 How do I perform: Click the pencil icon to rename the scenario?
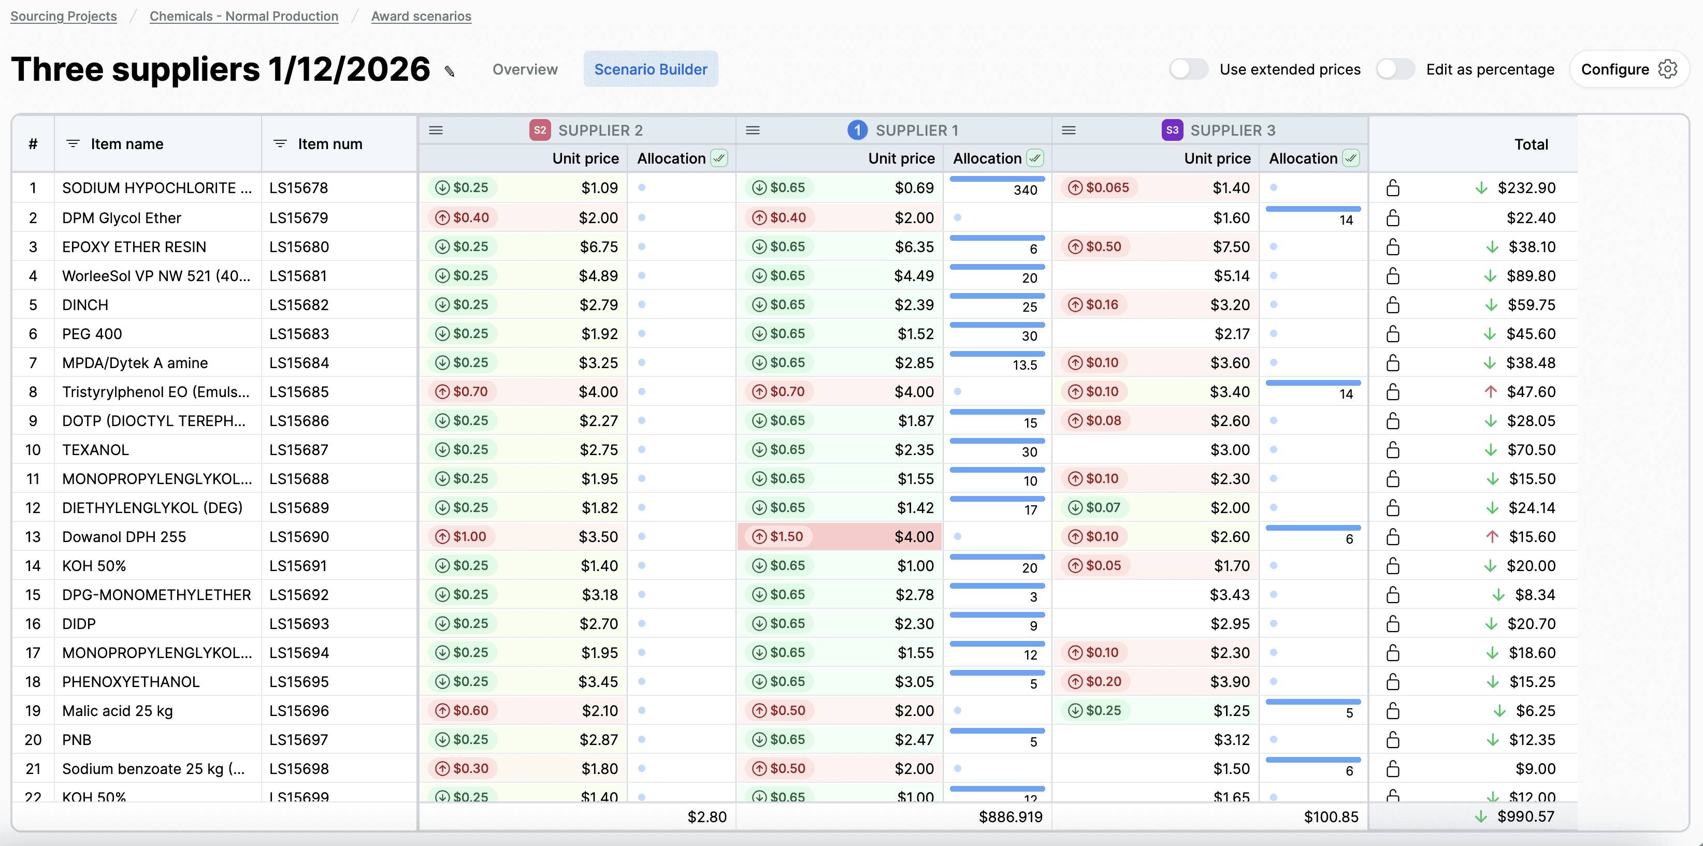coord(450,71)
